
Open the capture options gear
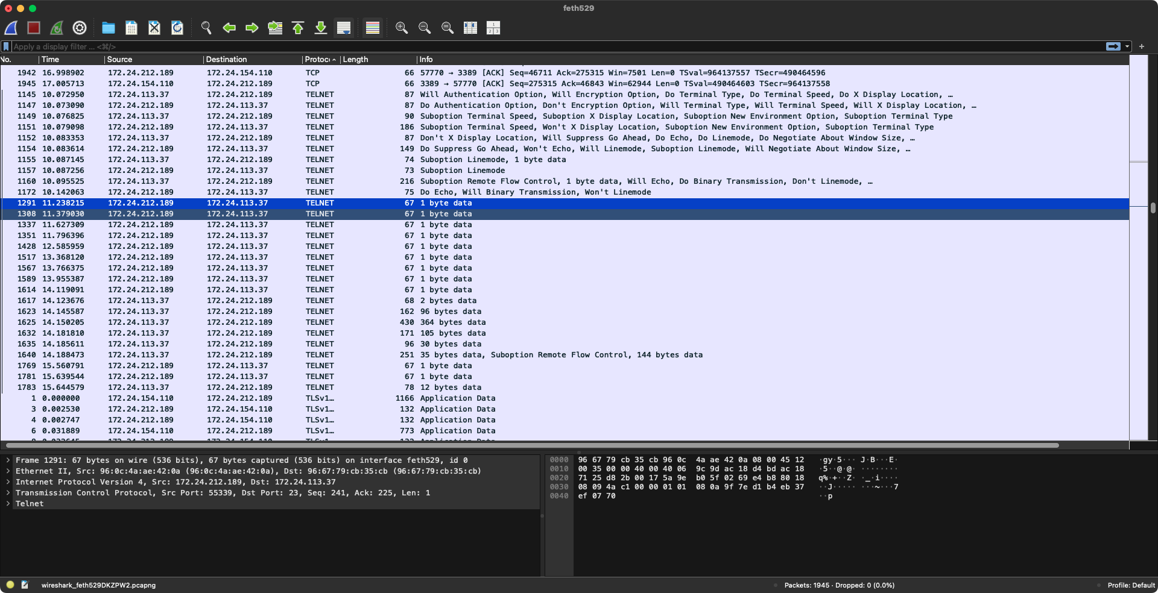[x=79, y=28]
